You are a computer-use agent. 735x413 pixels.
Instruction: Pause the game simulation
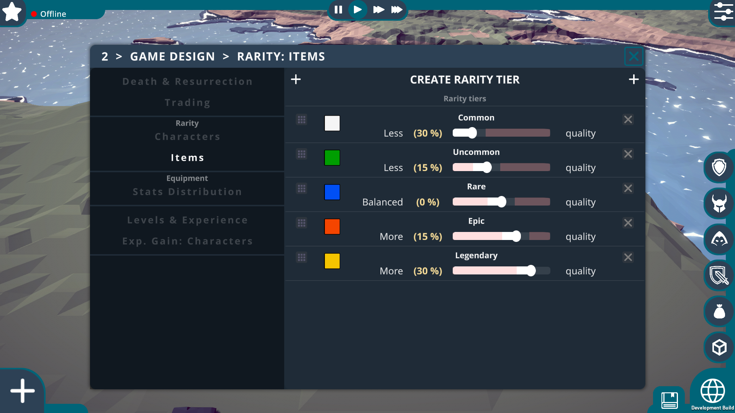[x=338, y=10]
